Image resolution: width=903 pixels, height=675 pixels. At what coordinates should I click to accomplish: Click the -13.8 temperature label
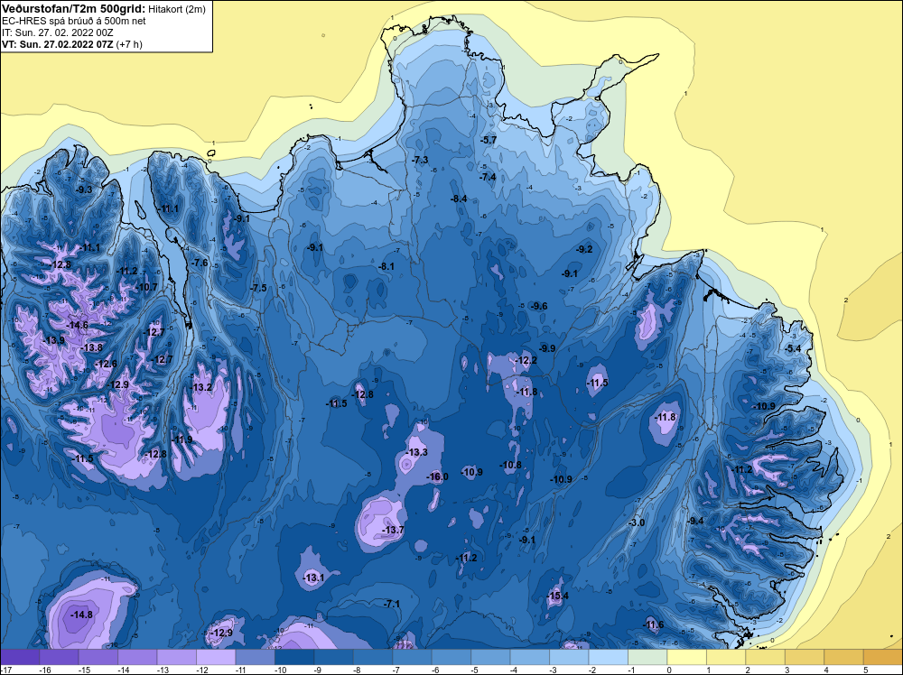pyautogui.click(x=91, y=347)
